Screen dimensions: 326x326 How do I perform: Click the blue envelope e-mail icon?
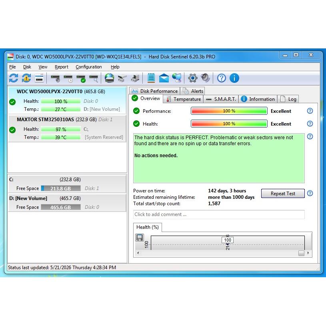pos(164,78)
